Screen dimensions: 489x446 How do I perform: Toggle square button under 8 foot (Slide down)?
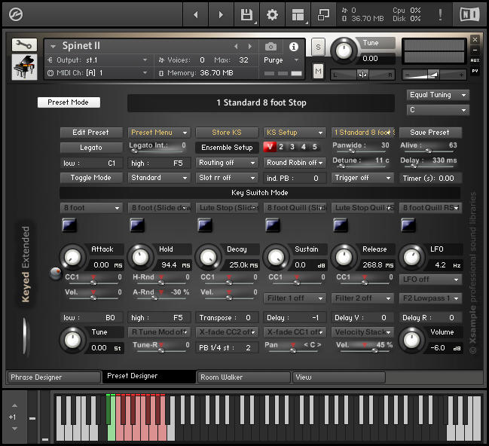[x=137, y=225]
